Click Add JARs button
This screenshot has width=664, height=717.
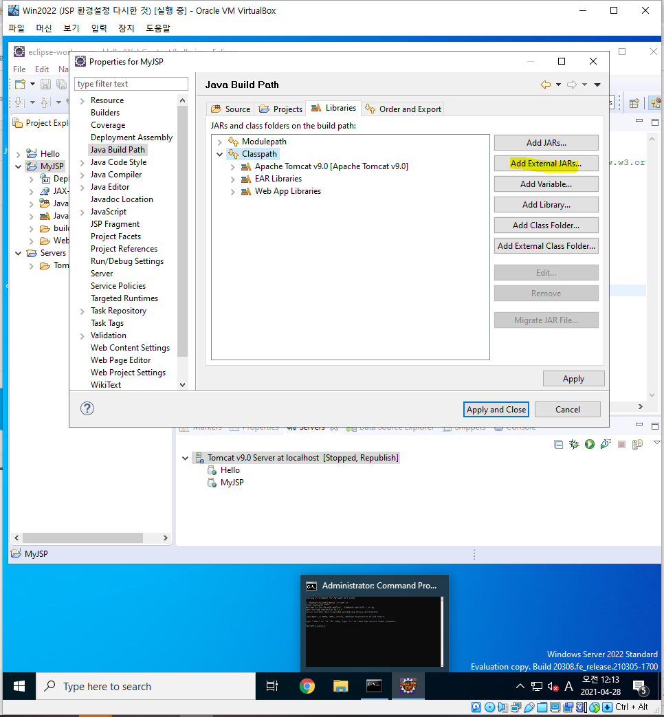tap(546, 143)
